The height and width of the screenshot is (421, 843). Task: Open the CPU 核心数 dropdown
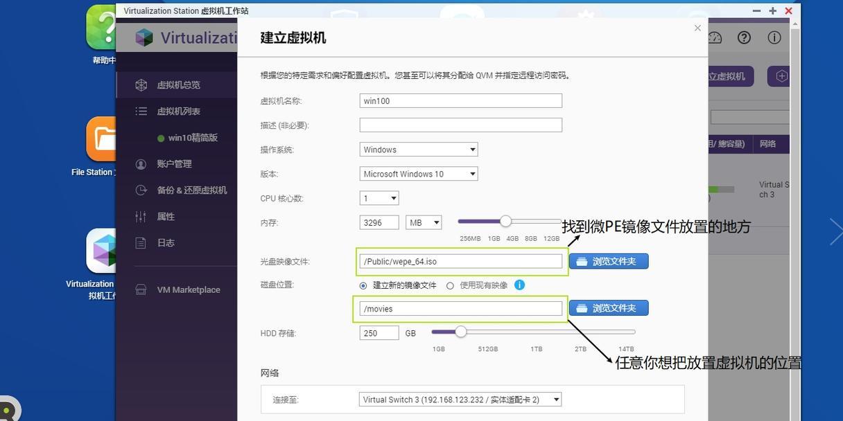point(379,198)
